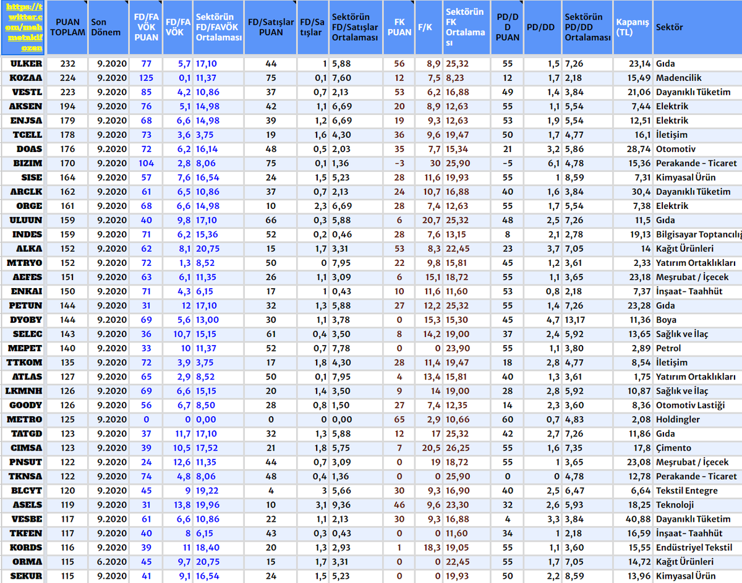Select the ULUUN ticker cell
The image size is (742, 583).
tap(23, 220)
